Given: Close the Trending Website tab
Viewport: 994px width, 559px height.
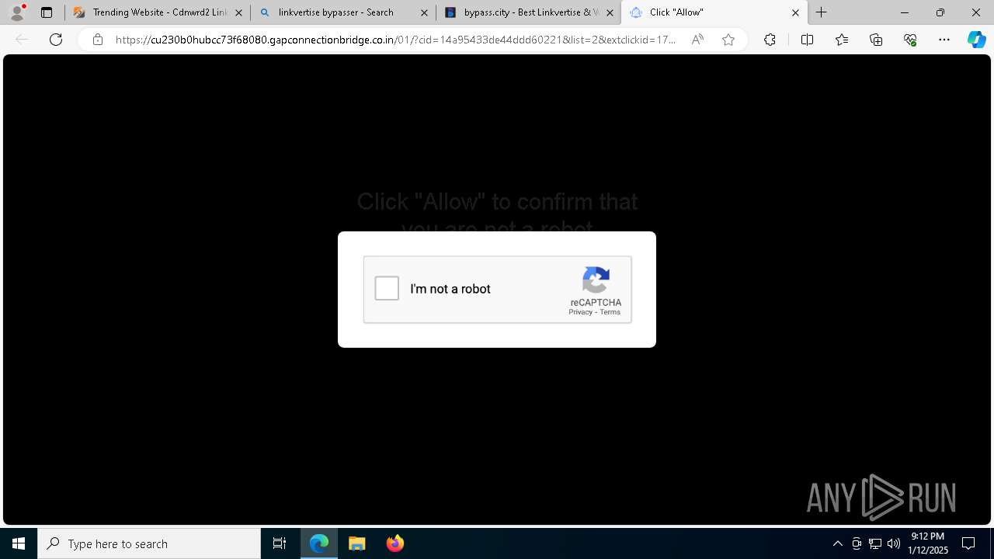Looking at the screenshot, I should click(238, 12).
